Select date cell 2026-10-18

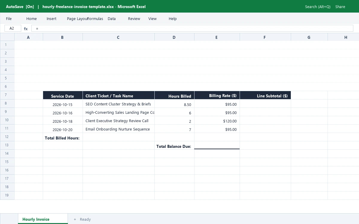(x=63, y=120)
